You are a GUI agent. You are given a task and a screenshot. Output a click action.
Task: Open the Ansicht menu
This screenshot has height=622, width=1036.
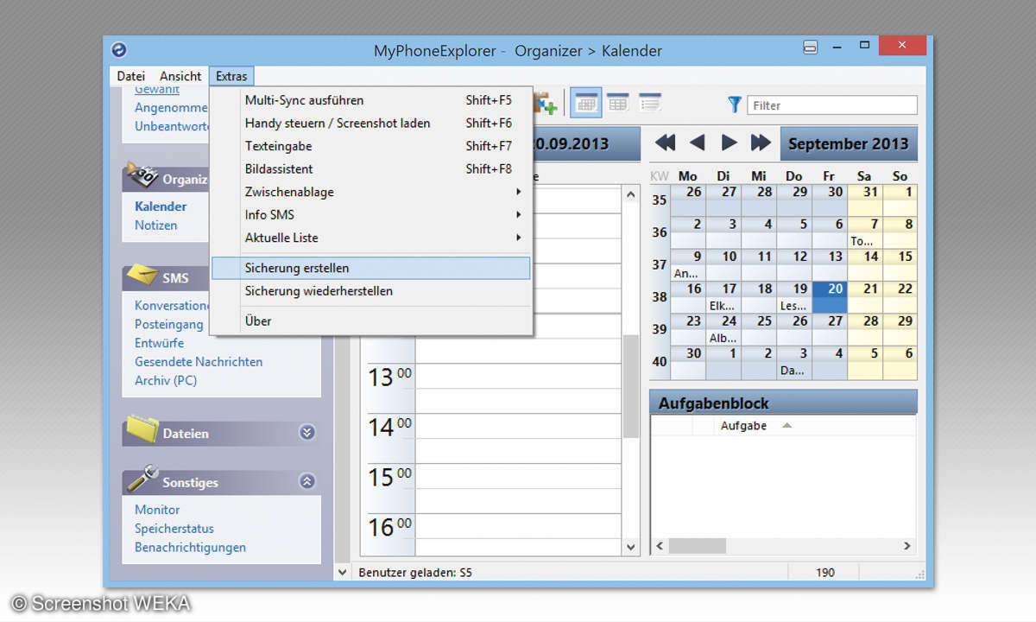(x=180, y=76)
